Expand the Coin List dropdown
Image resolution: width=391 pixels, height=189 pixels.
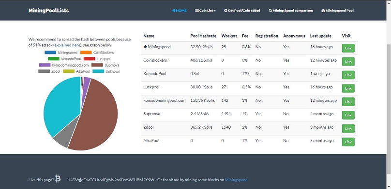205,11
